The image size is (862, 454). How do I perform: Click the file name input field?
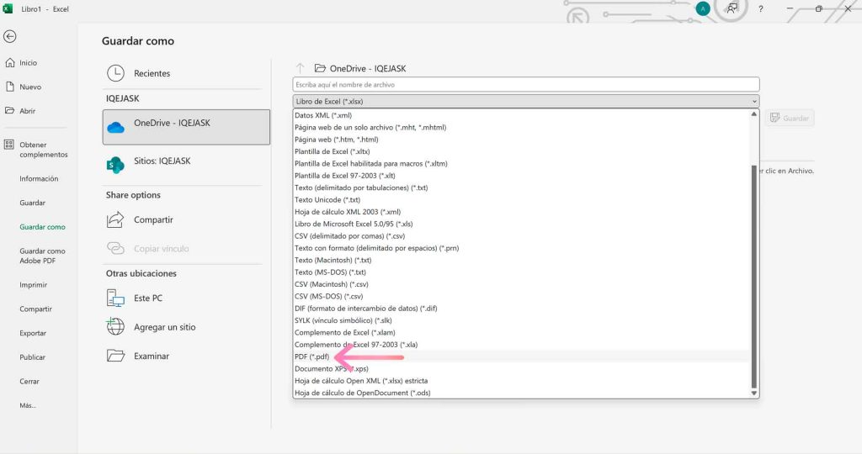coord(526,85)
